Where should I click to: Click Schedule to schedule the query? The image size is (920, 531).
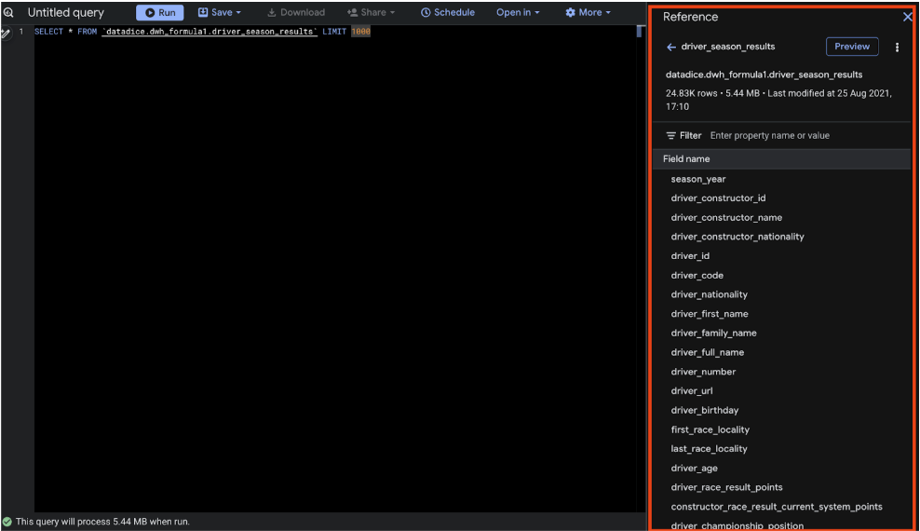(x=448, y=13)
